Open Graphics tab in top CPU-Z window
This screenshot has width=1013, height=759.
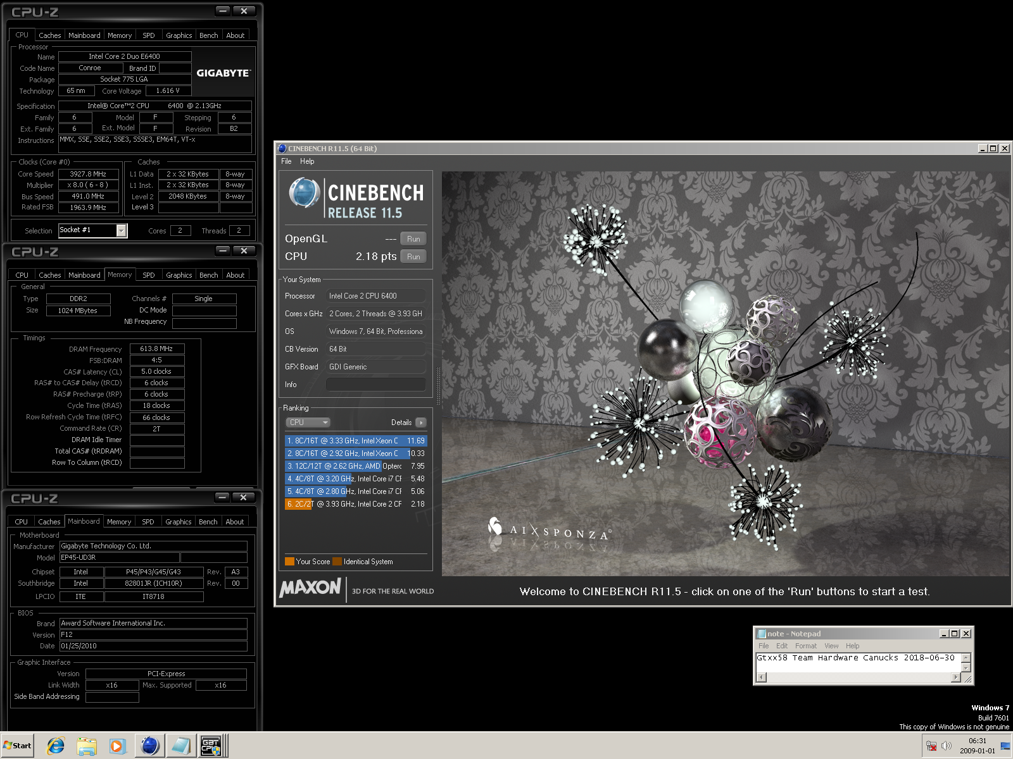179,35
